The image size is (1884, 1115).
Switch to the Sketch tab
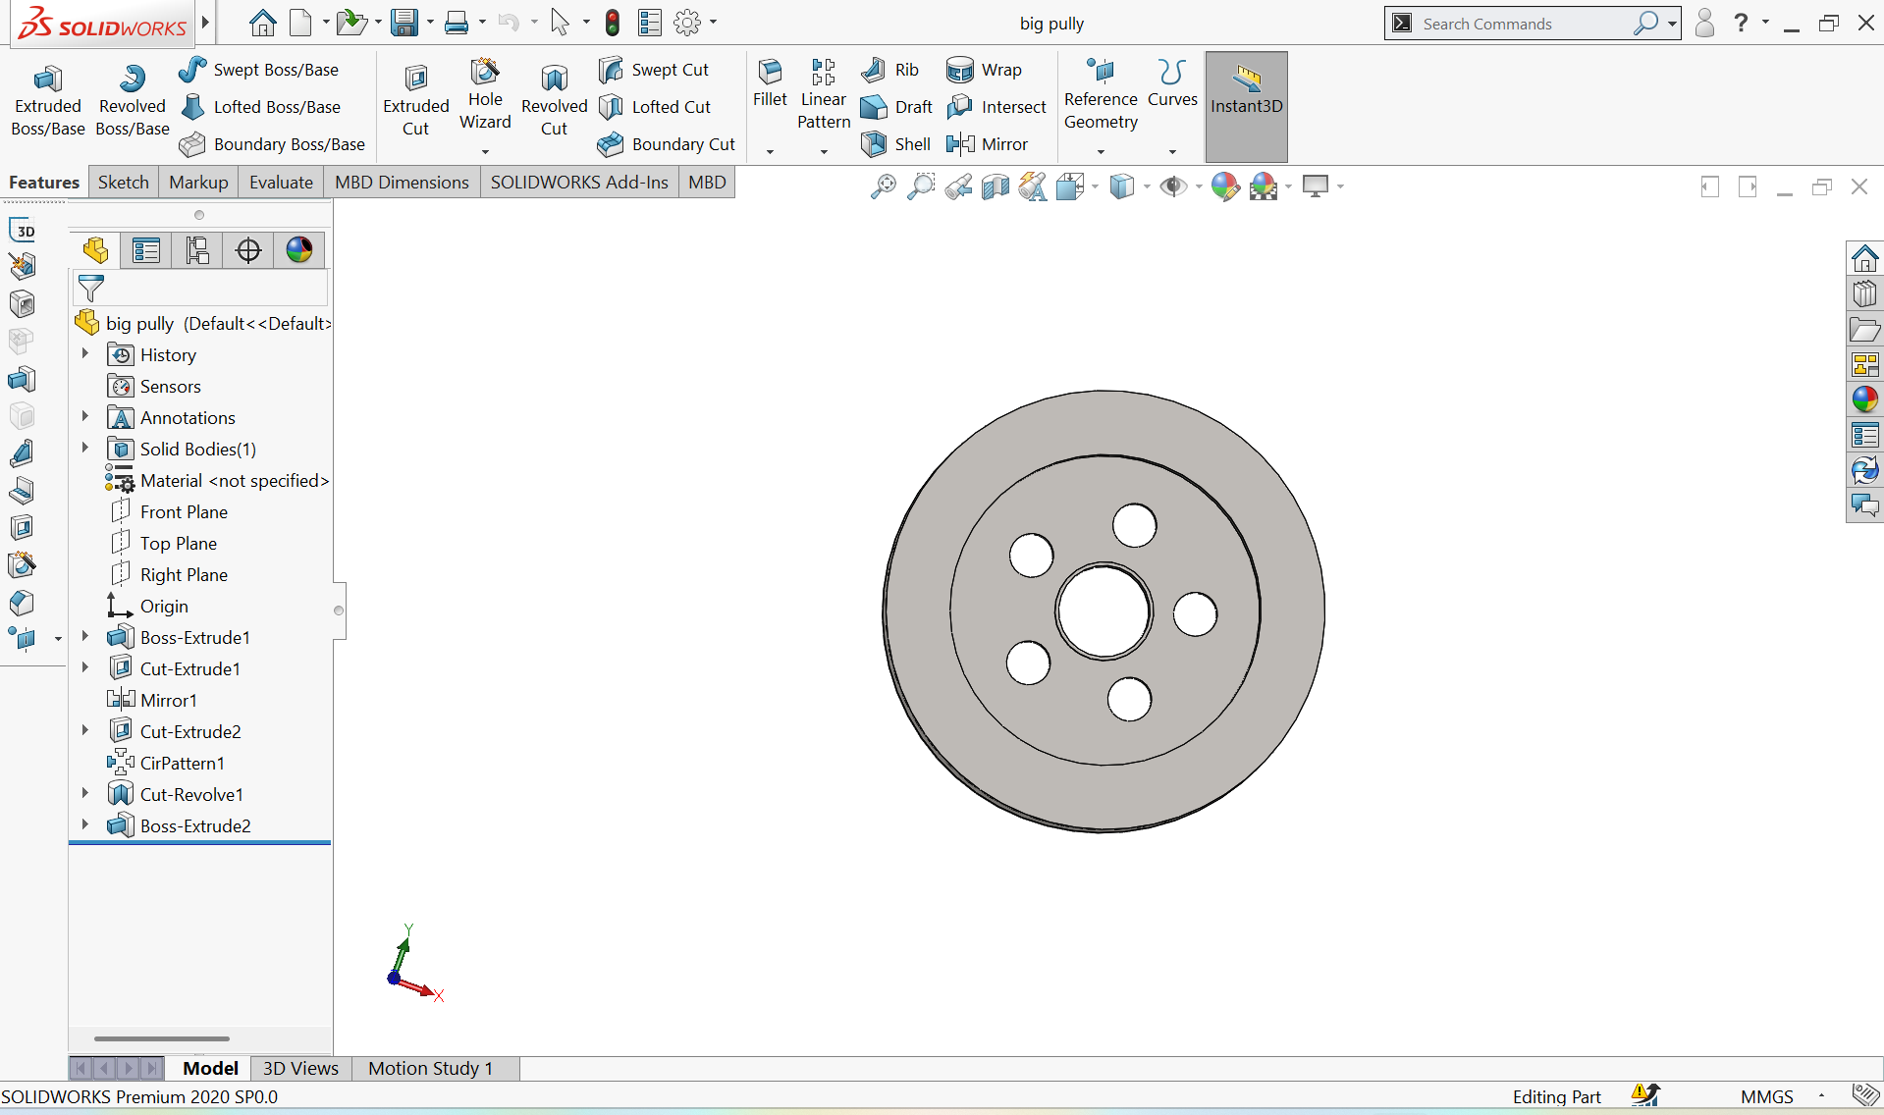pos(123,183)
